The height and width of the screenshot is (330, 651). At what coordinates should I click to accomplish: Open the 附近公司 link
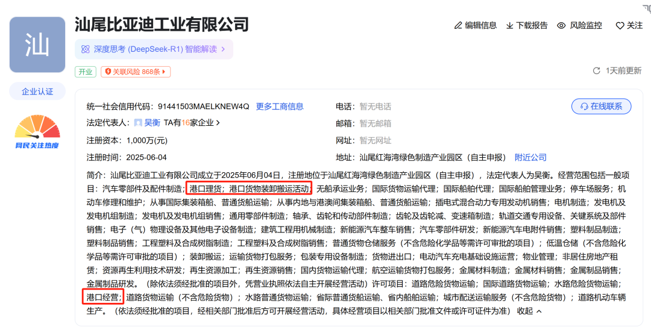pos(530,158)
